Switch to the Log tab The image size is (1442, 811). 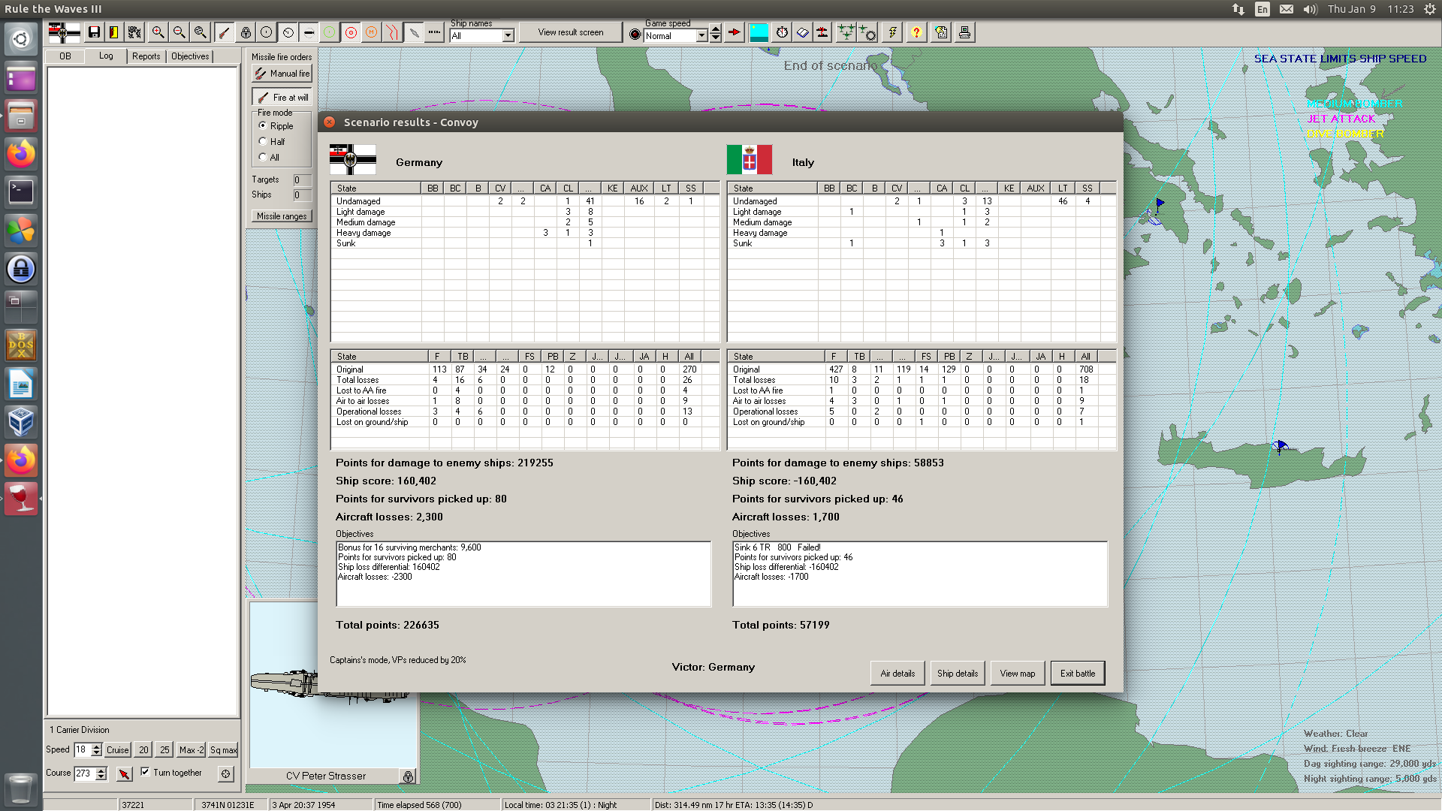pos(106,56)
